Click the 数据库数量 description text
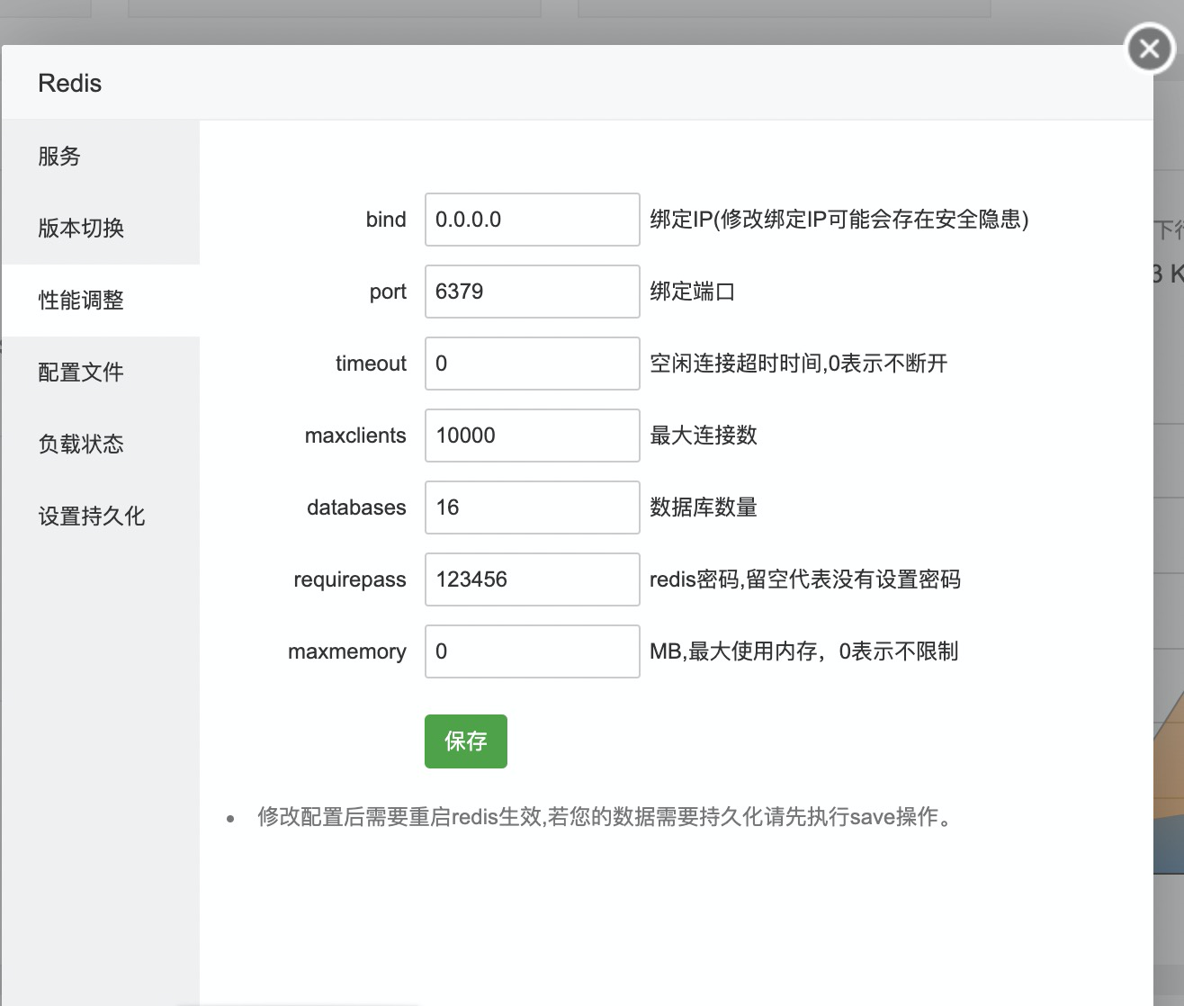 (704, 507)
